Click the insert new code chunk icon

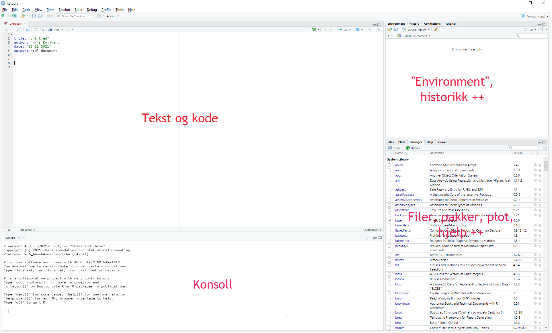[x=314, y=30]
